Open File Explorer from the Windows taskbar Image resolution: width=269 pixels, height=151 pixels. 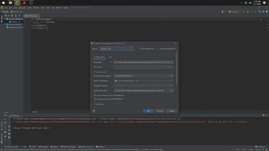pyautogui.click(x=10, y=3)
